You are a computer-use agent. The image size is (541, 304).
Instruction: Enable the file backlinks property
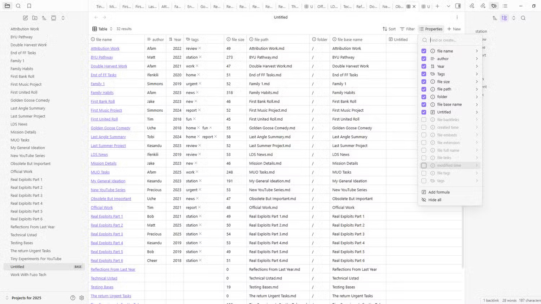(x=424, y=120)
